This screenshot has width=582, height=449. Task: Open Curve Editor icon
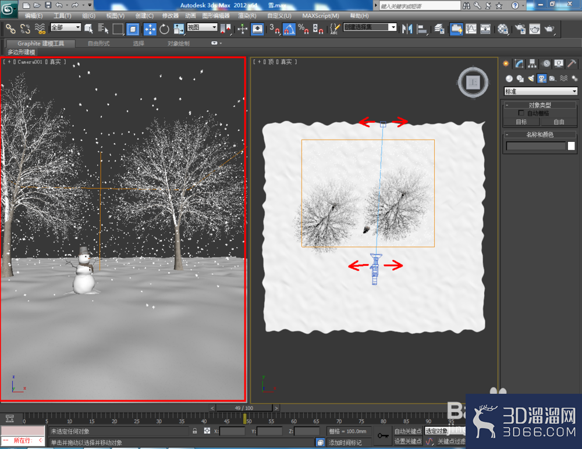(x=471, y=28)
